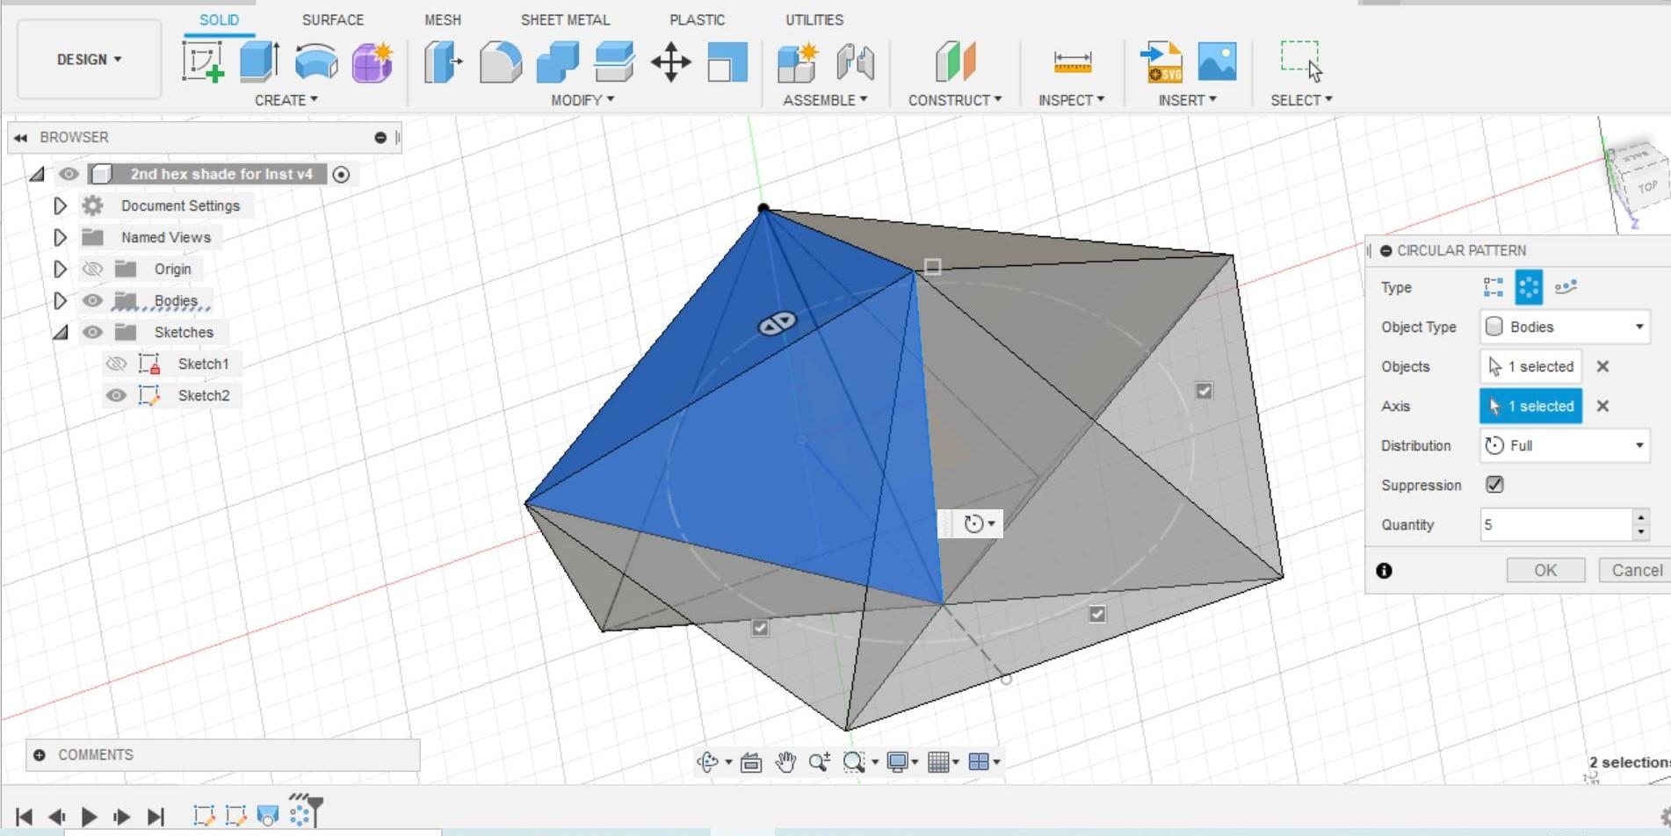The width and height of the screenshot is (1671, 836).
Task: Toggle the Suppression checkbox
Action: coord(1494,484)
